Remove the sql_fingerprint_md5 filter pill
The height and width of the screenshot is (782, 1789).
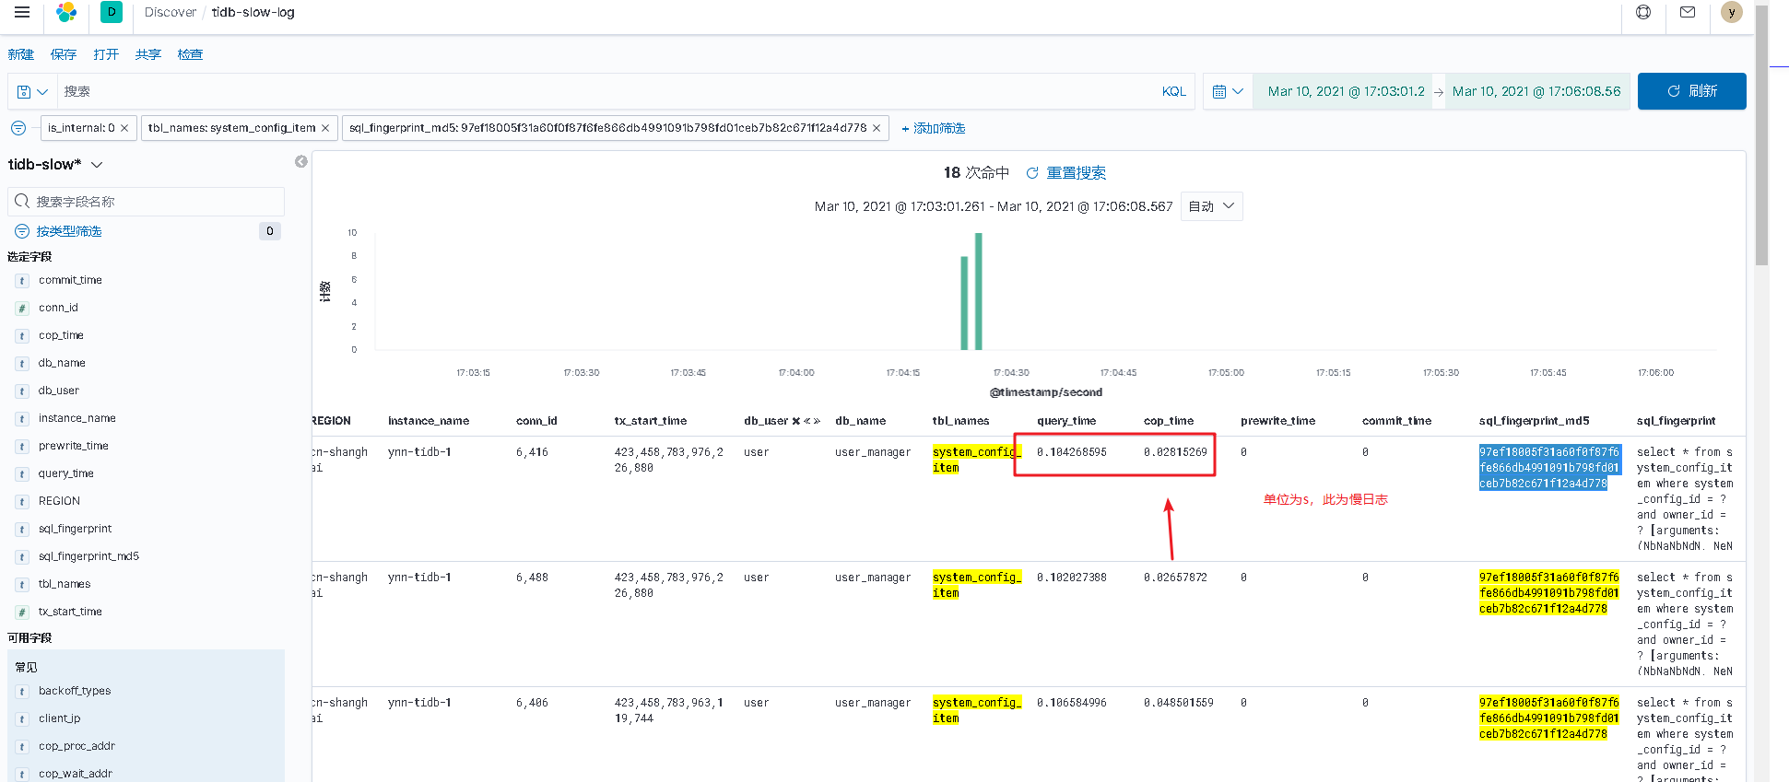[877, 128]
